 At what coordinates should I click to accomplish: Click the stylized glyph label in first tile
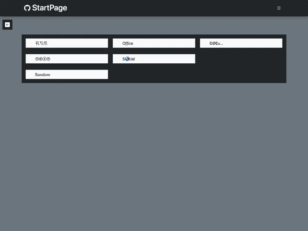(x=41, y=43)
